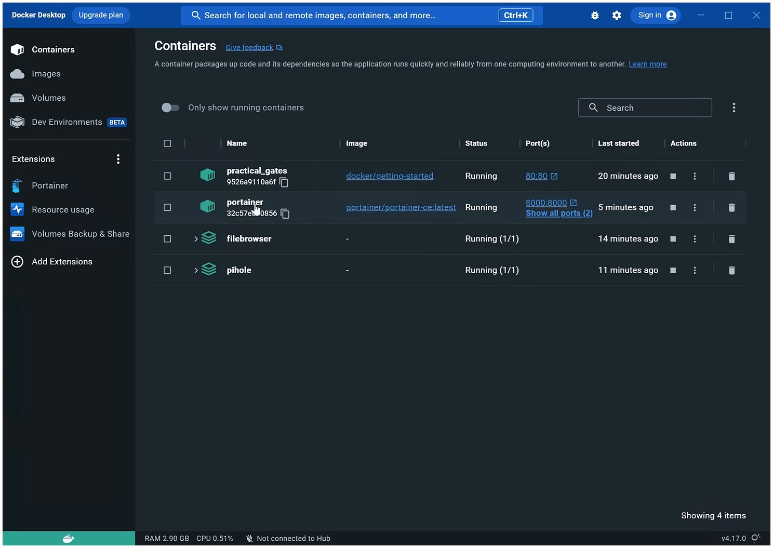Image resolution: width=773 pixels, height=548 pixels.
Task: Open the troubleshoot bug icon
Action: [595, 16]
